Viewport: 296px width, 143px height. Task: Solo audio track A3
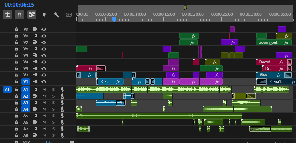pyautogui.click(x=53, y=103)
